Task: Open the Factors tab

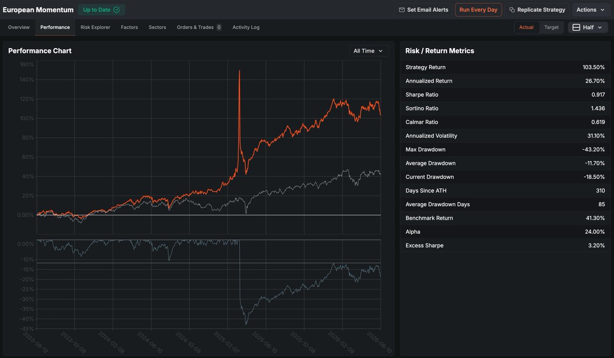Action: pos(129,28)
